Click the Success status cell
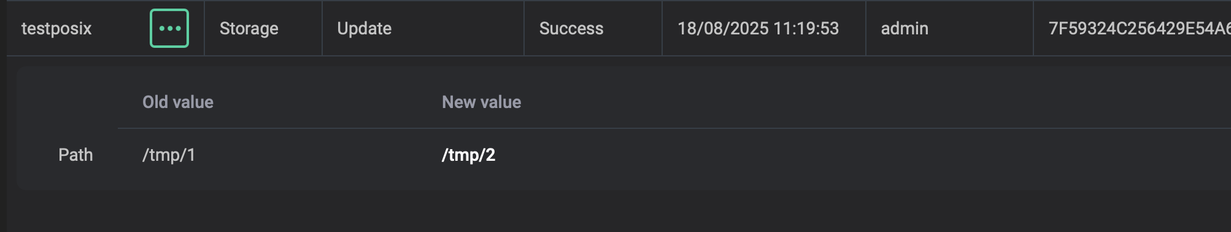This screenshot has width=1231, height=232. point(593,28)
